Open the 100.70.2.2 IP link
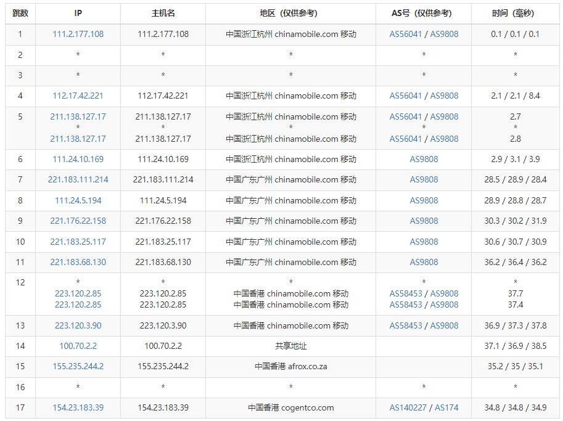The height and width of the screenshot is (421, 563). (78, 346)
